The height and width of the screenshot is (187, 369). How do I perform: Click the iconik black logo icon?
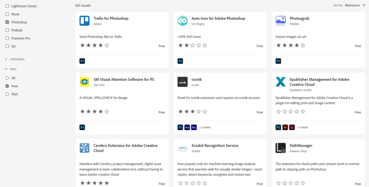pos(183,82)
